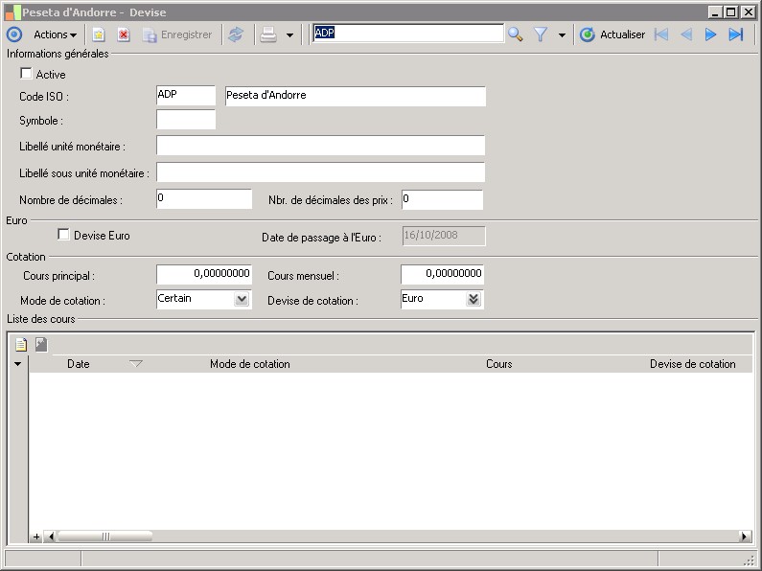Viewport: 762px width, 571px height.
Task: Click the red delete record icon
Action: (x=124, y=34)
